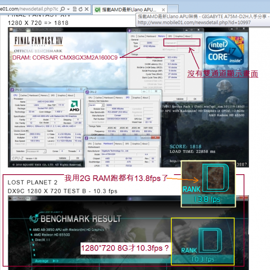Open About tab in CPU-Z processor window
270x270 pixels.
[x=70, y=95]
